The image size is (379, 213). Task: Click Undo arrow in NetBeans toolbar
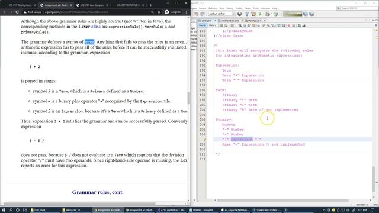point(196,14)
